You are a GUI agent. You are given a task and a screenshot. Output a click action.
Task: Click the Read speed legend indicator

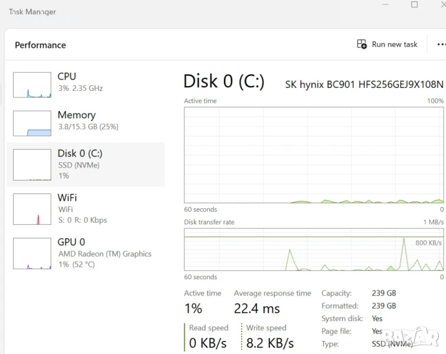click(185, 337)
